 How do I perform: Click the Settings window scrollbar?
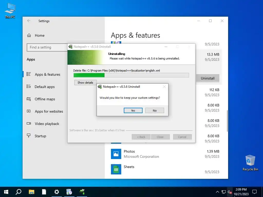227,121
